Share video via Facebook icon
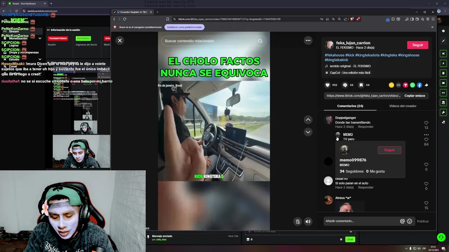Screen dimensions: 449x252 pos(420,85)
